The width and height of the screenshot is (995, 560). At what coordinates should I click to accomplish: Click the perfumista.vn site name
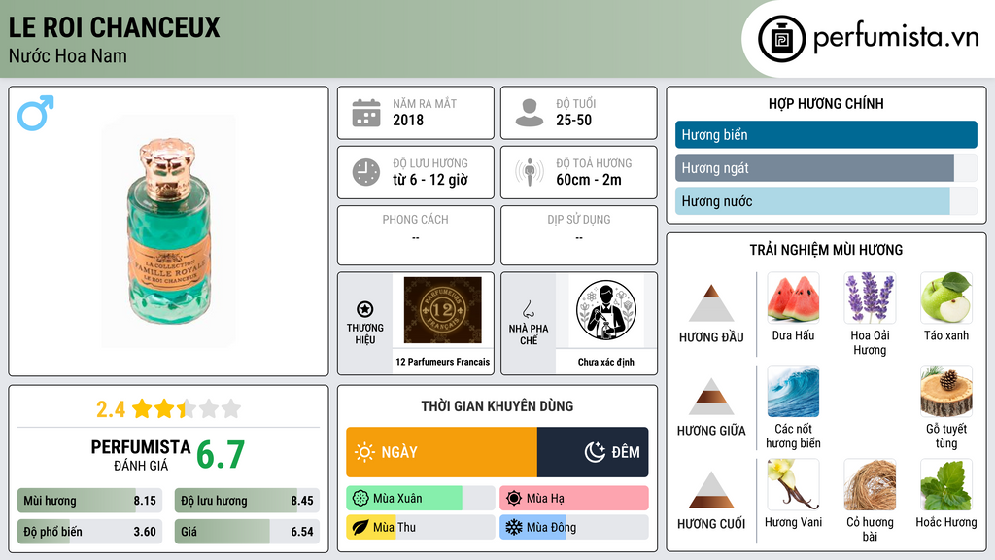pos(896,38)
